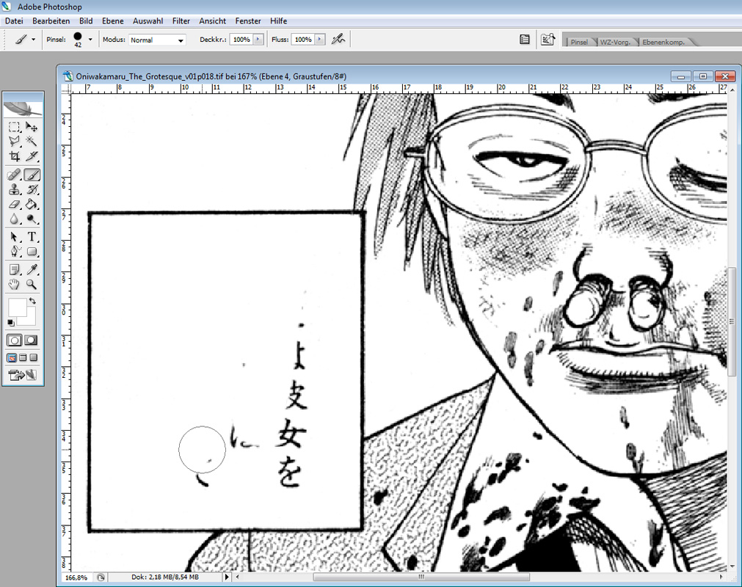742x587 pixels.
Task: Switch to Quick Mask mode
Action: [x=32, y=340]
